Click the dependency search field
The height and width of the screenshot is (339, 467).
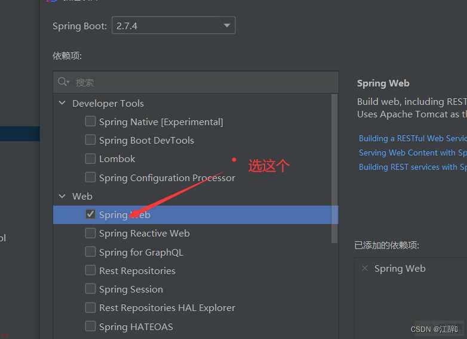(196, 82)
